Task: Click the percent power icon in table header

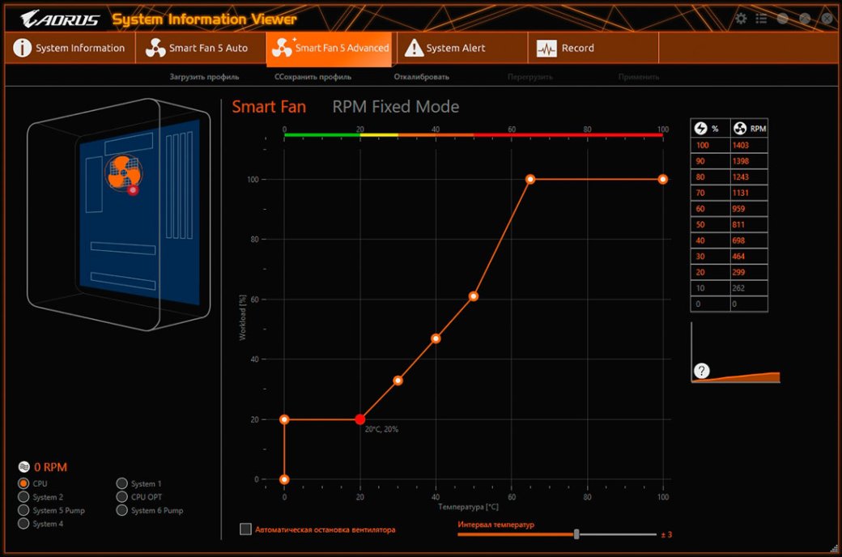Action: (701, 128)
